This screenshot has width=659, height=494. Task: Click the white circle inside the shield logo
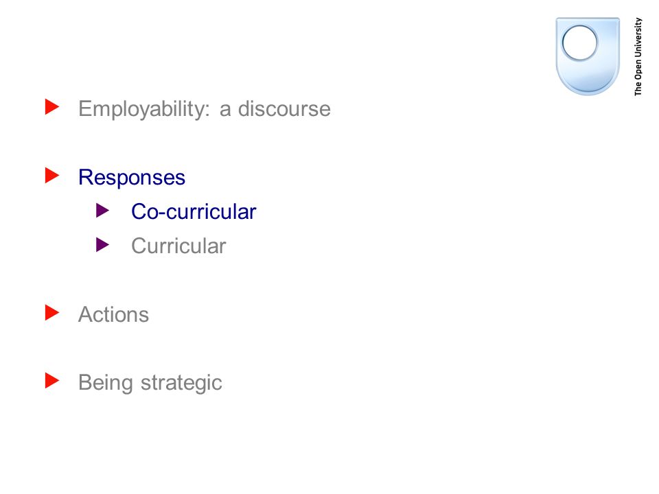[579, 43]
